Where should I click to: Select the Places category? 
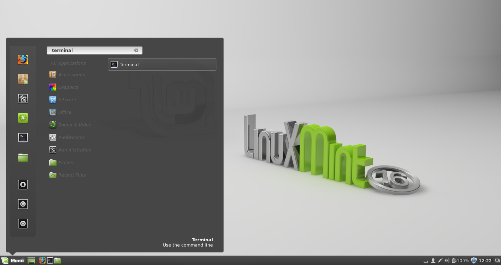[x=61, y=162]
